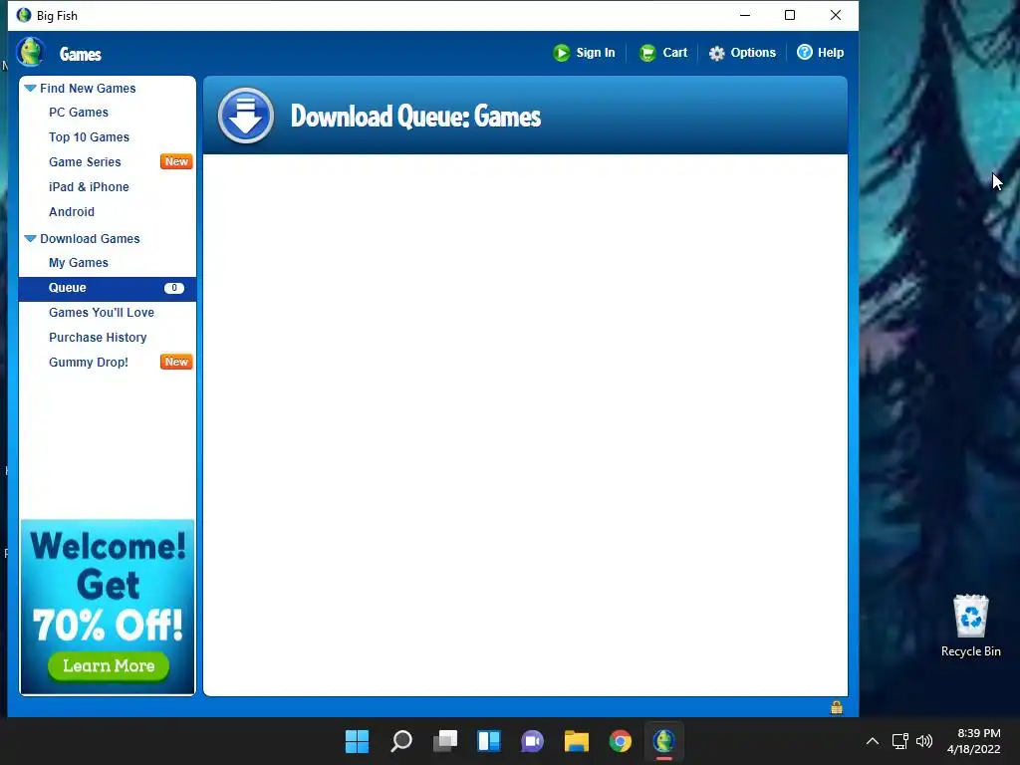Click the Big Fish taskbar icon
Viewport: 1020px width, 765px height.
tap(664, 741)
